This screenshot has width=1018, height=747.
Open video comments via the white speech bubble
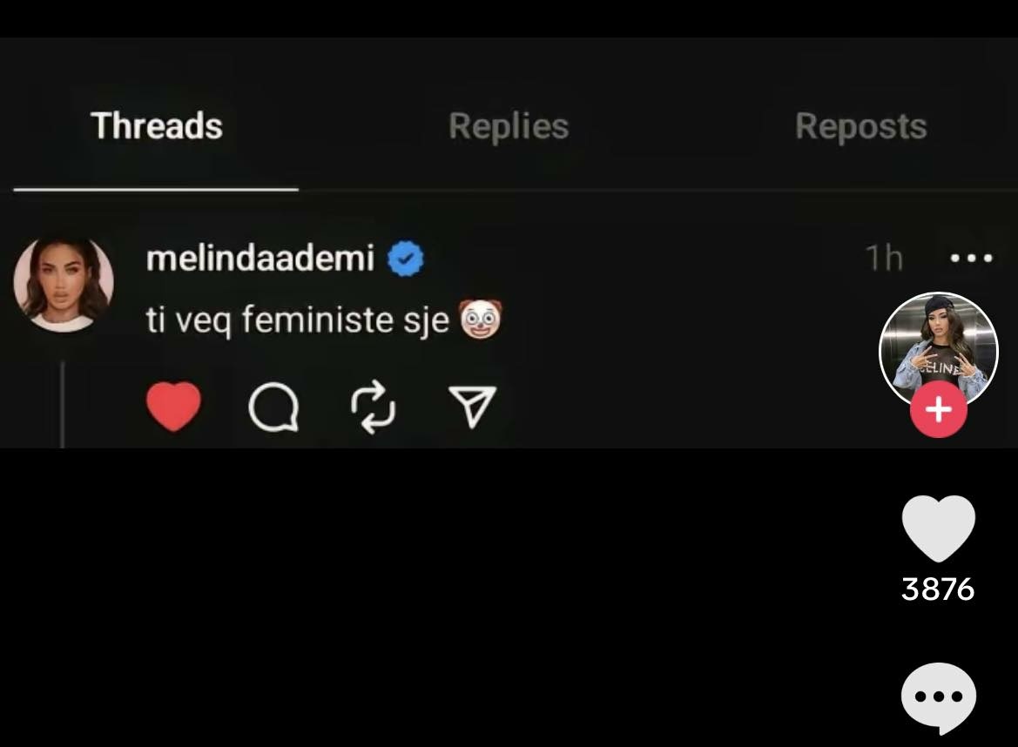tap(938, 697)
